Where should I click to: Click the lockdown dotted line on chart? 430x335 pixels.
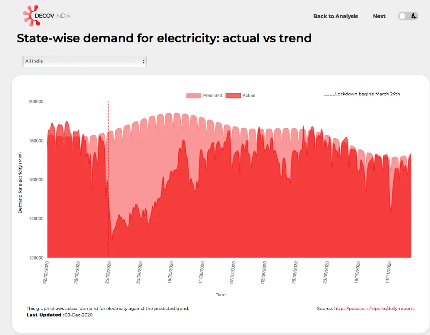point(108,179)
